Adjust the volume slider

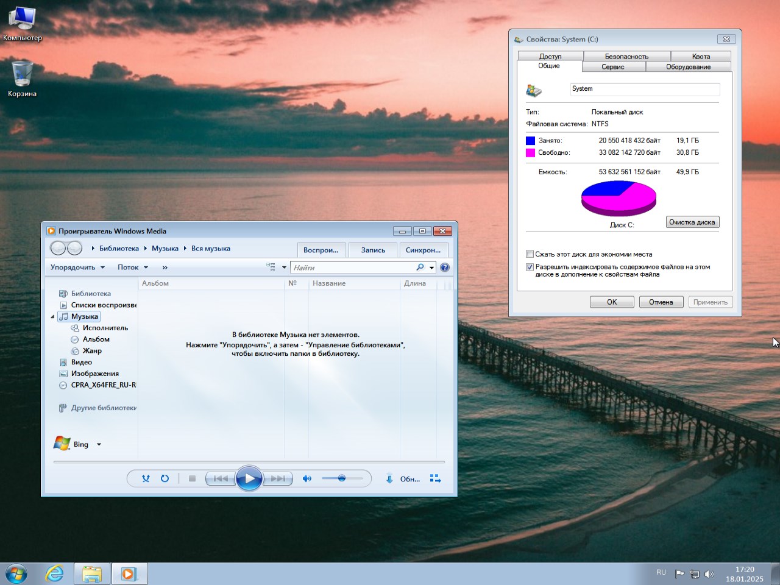[341, 478]
